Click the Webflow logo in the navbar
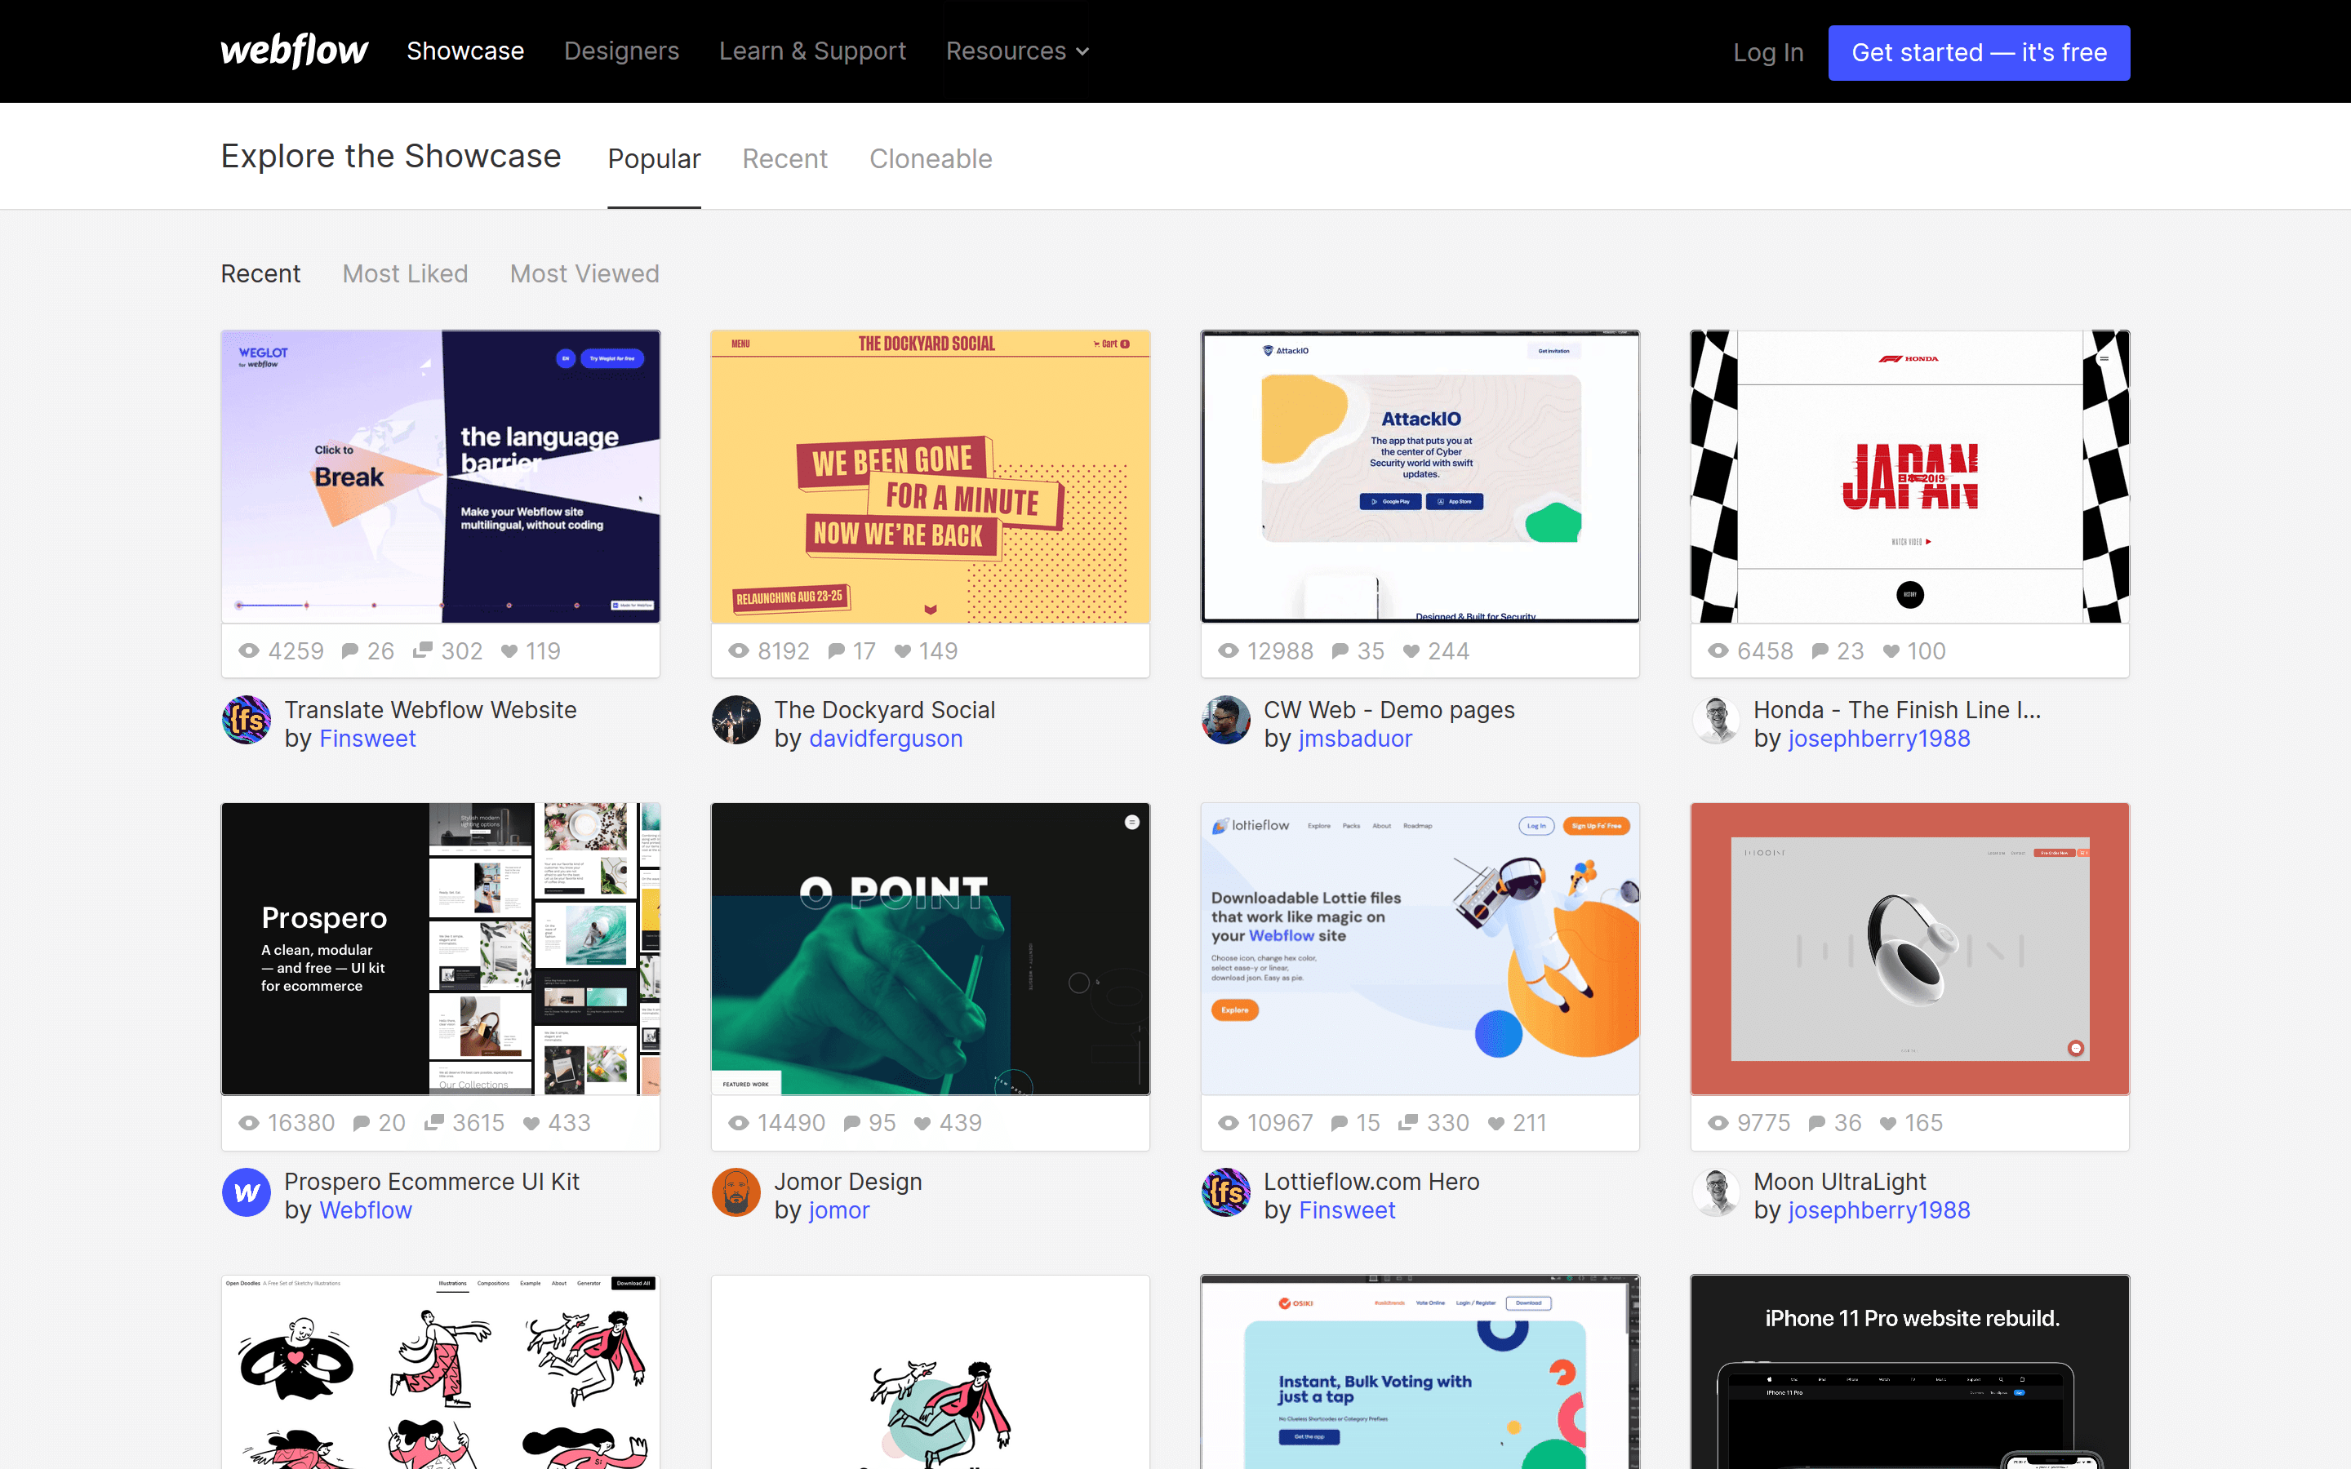Screen dimensions: 2351x1469 click(x=293, y=51)
